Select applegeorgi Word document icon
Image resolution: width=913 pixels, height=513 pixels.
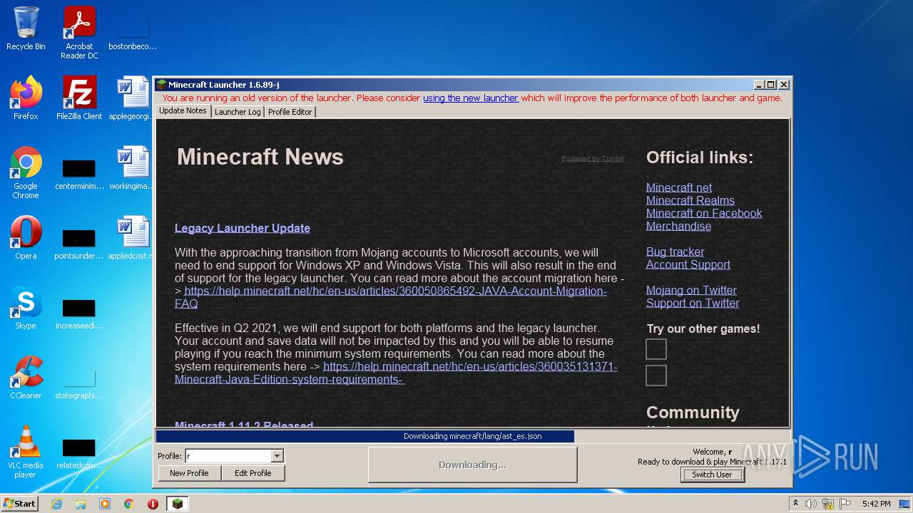pyautogui.click(x=133, y=98)
